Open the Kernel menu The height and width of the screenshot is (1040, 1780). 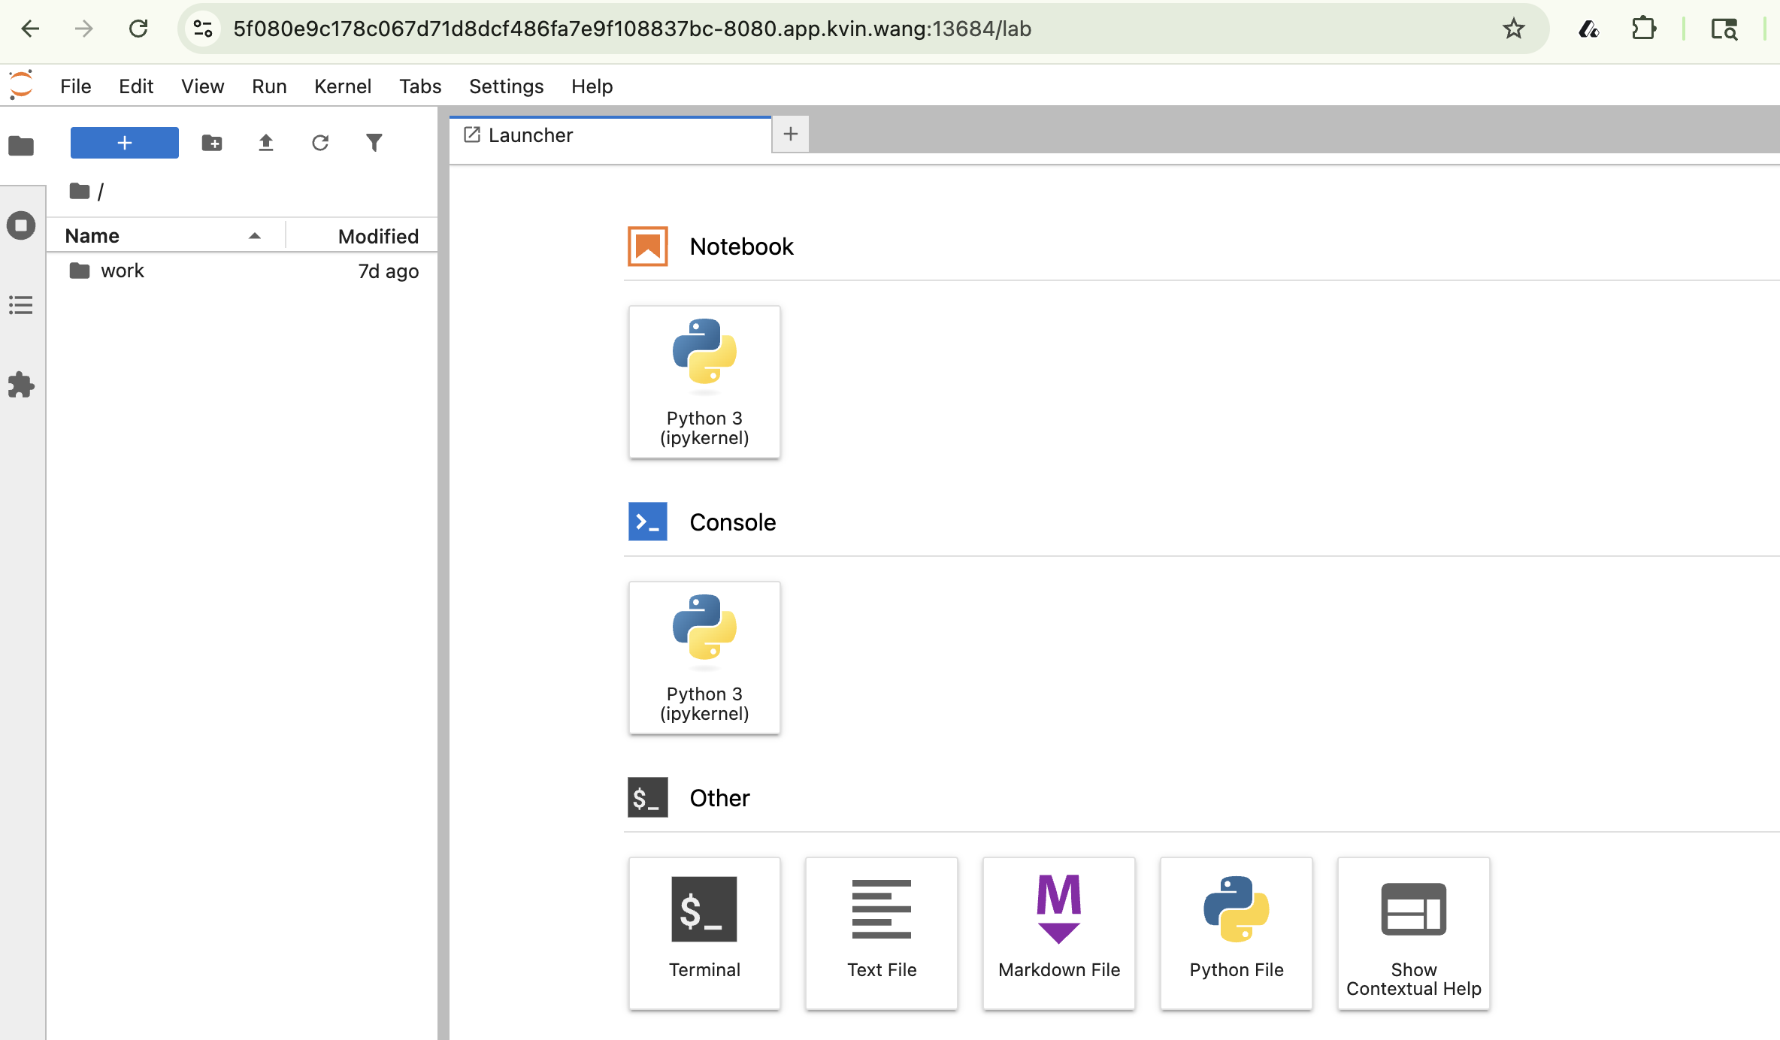pyautogui.click(x=343, y=86)
